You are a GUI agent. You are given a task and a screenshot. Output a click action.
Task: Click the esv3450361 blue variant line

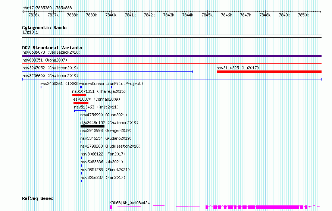point(76,87)
